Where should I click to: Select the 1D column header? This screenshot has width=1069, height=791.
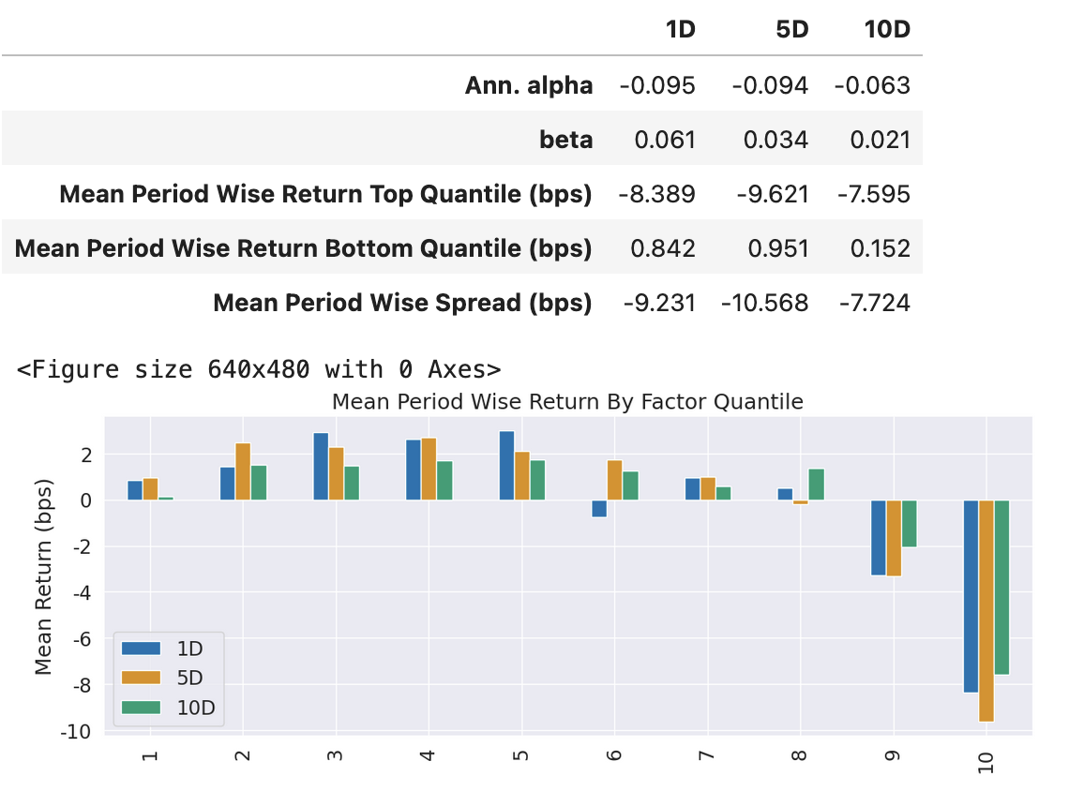[x=680, y=29]
